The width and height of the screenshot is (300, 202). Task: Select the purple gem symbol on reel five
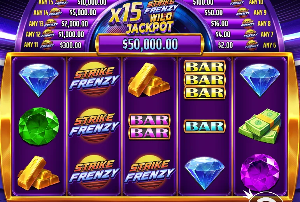pyautogui.click(x=260, y=173)
